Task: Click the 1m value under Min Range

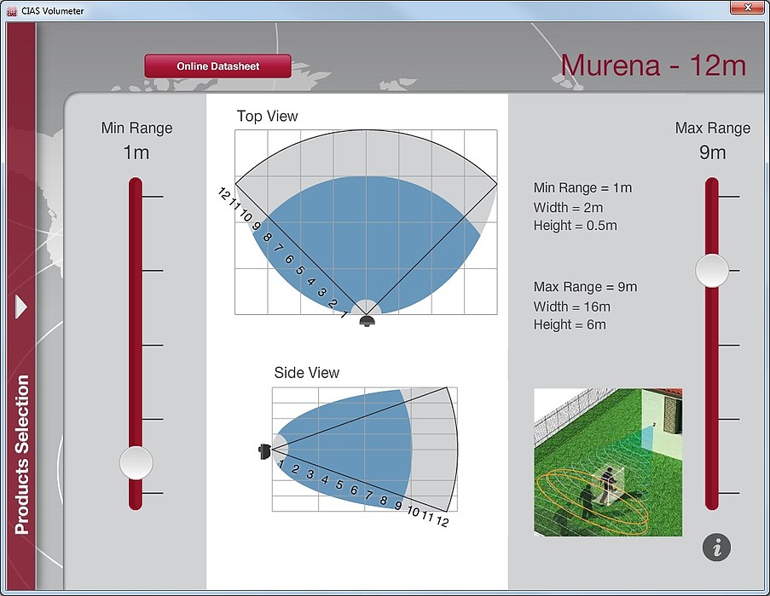Action: pos(136,152)
